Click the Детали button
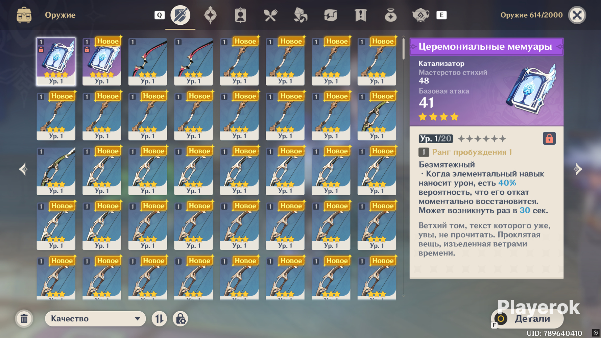Viewport: 601px width, 338px height. [x=527, y=319]
